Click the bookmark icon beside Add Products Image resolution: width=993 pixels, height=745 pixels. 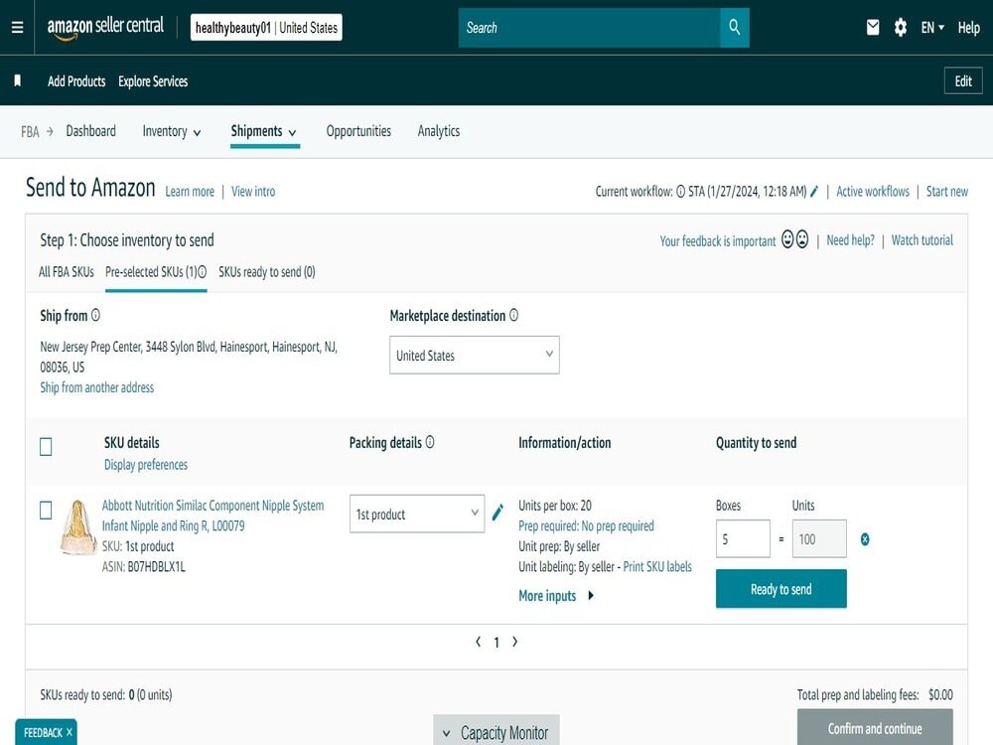point(18,80)
